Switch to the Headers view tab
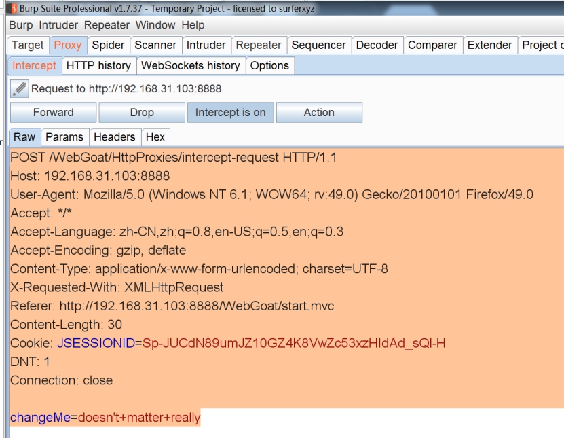Screen dimensions: 564x438 coord(115,137)
